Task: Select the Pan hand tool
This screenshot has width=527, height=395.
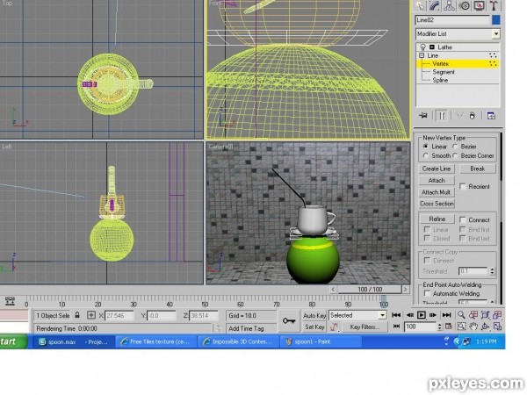Action: click(473, 327)
